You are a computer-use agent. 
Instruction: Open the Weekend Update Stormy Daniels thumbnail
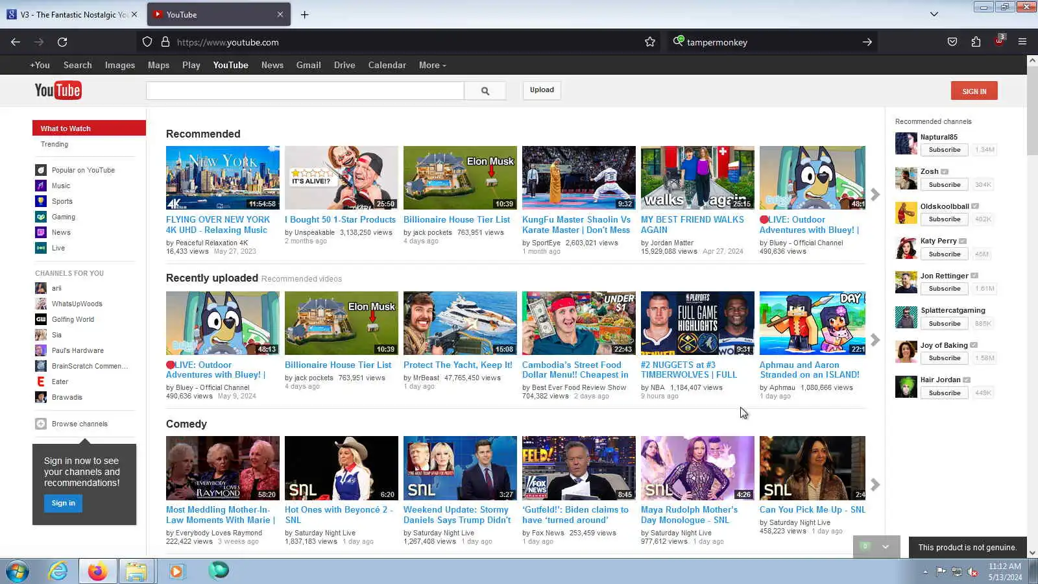(x=460, y=468)
